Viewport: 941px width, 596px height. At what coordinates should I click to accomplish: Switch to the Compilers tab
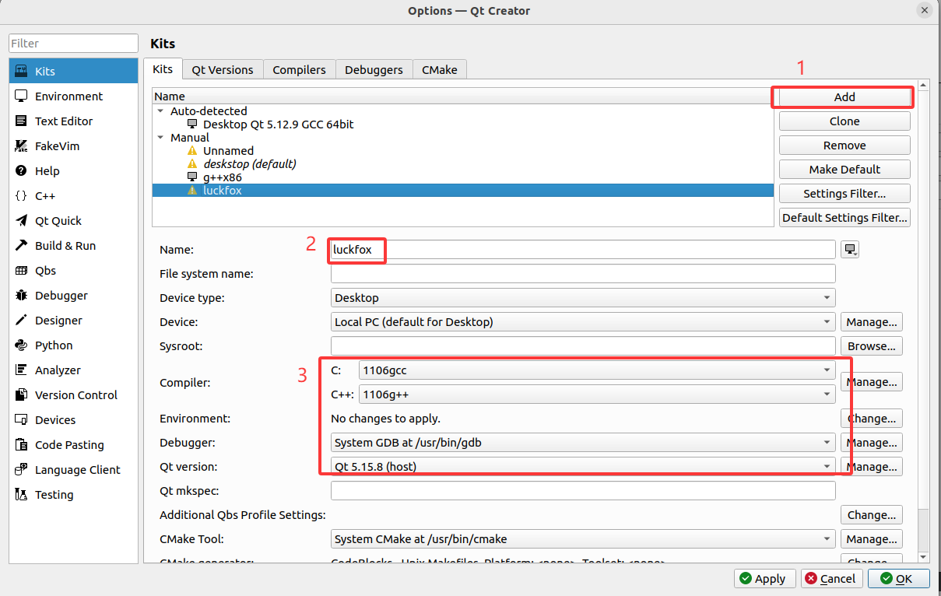(299, 70)
